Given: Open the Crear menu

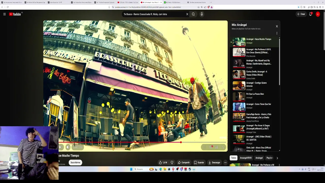Looking at the screenshot, I should pyautogui.click(x=301, y=14).
